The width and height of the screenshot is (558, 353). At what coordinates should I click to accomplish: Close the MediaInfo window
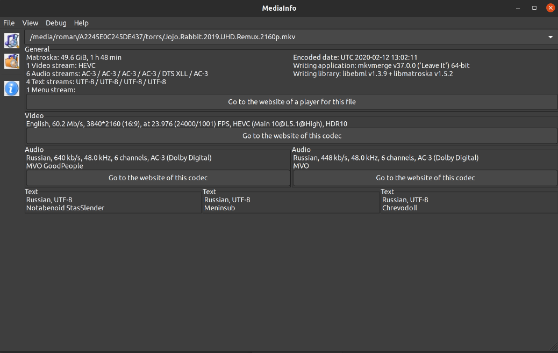(x=550, y=8)
